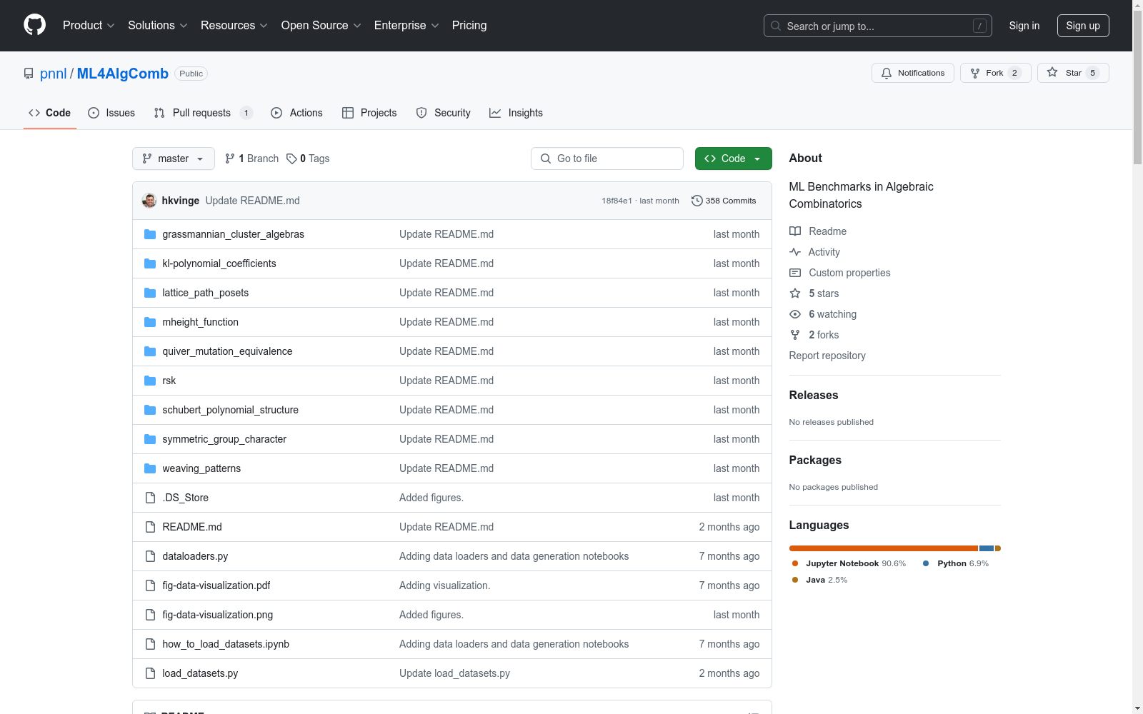Click the Custom properties icon
This screenshot has height=714, width=1143.
(x=795, y=273)
